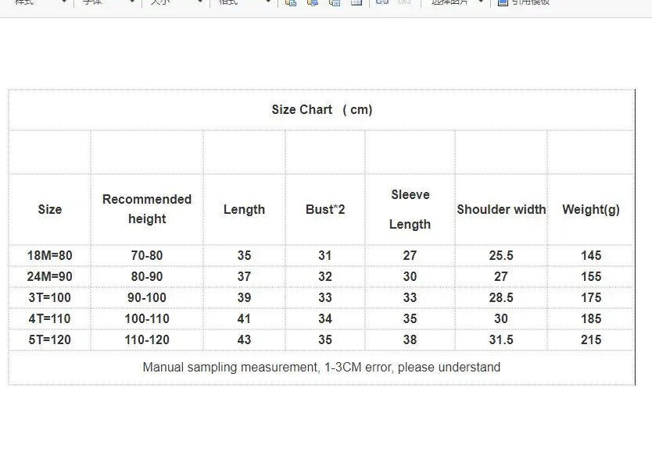This screenshot has width=652, height=462.
Task: Click Shoulder width "31.5" cell
Action: [x=501, y=339]
